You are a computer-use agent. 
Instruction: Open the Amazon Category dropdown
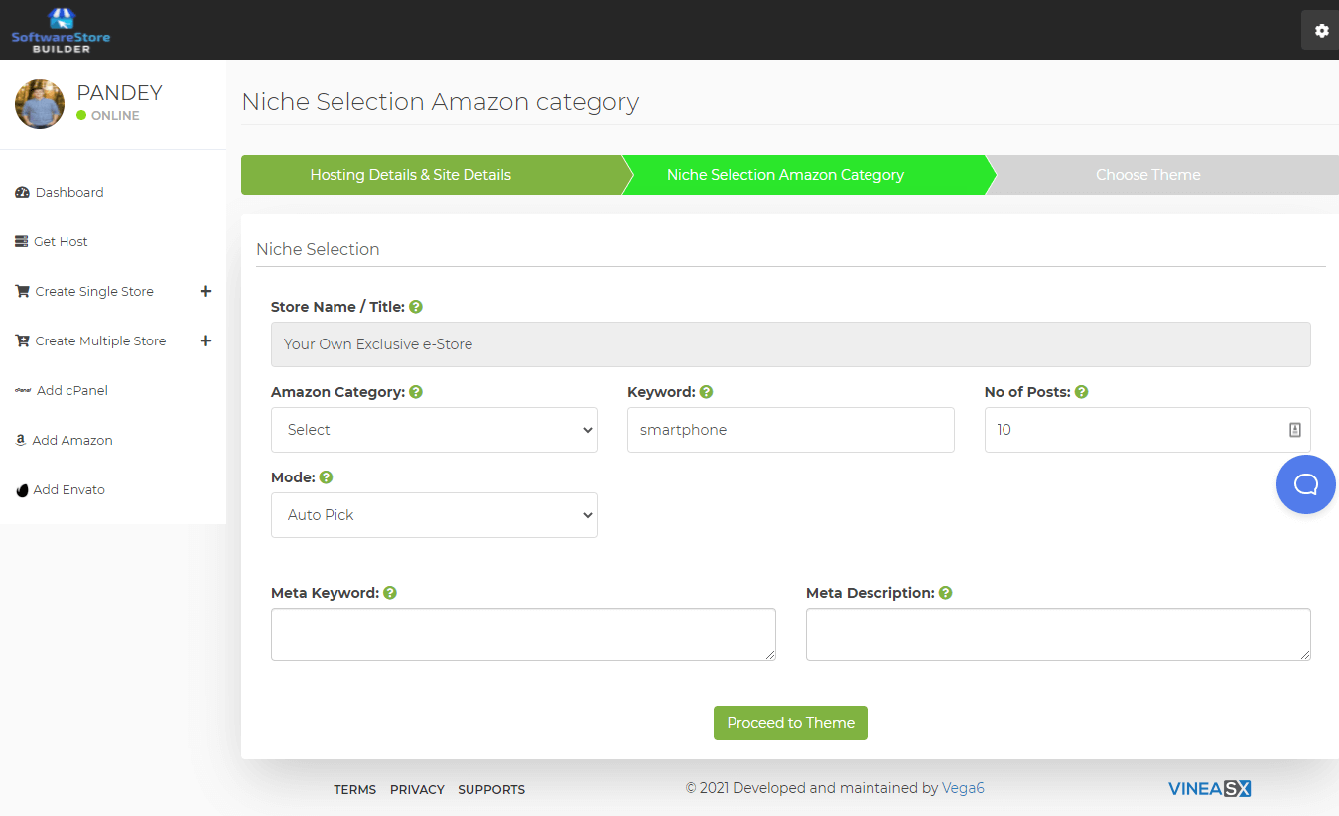434,430
